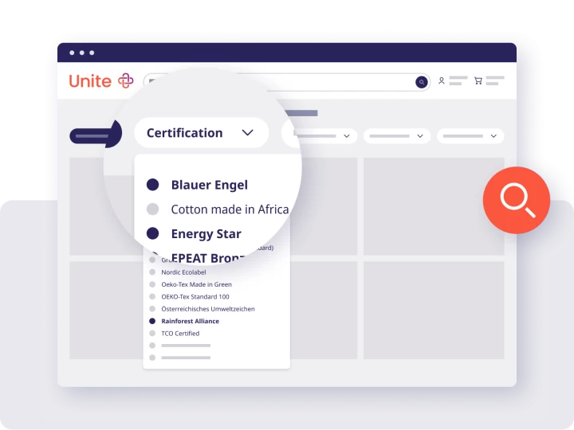Pick OEKO-Tex Standard 100 entry
Image resolution: width=574 pixels, height=430 pixels.
click(196, 296)
